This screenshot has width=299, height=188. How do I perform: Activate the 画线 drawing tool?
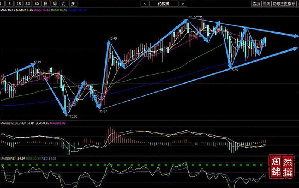pos(266,4)
